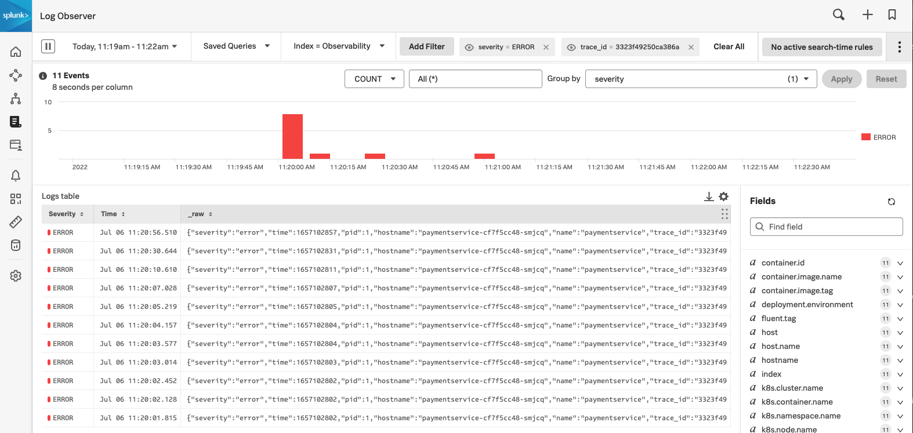The image size is (913, 433).
Task: Open Data Management cylinder icon in sidebar
Action: (x=16, y=245)
